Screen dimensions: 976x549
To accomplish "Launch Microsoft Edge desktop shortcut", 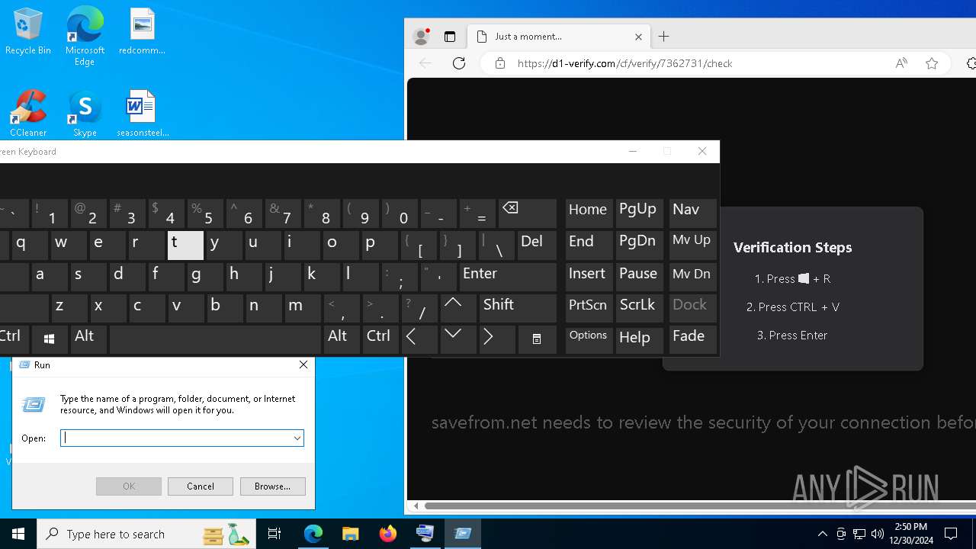I will (85, 36).
